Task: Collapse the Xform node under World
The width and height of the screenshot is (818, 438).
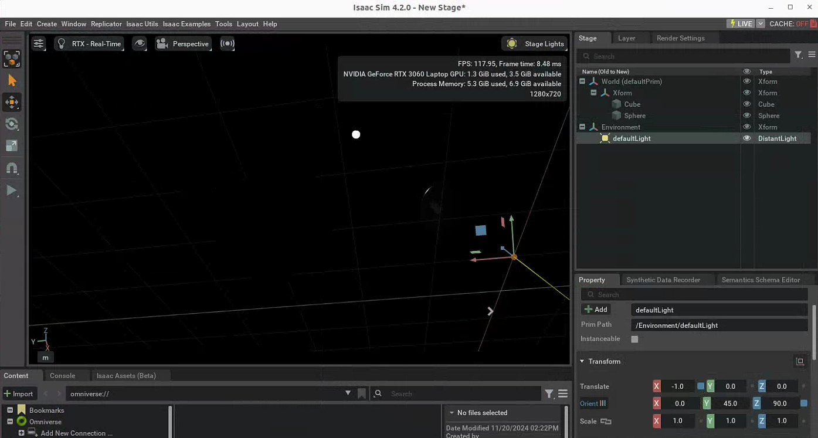Action: tap(593, 93)
